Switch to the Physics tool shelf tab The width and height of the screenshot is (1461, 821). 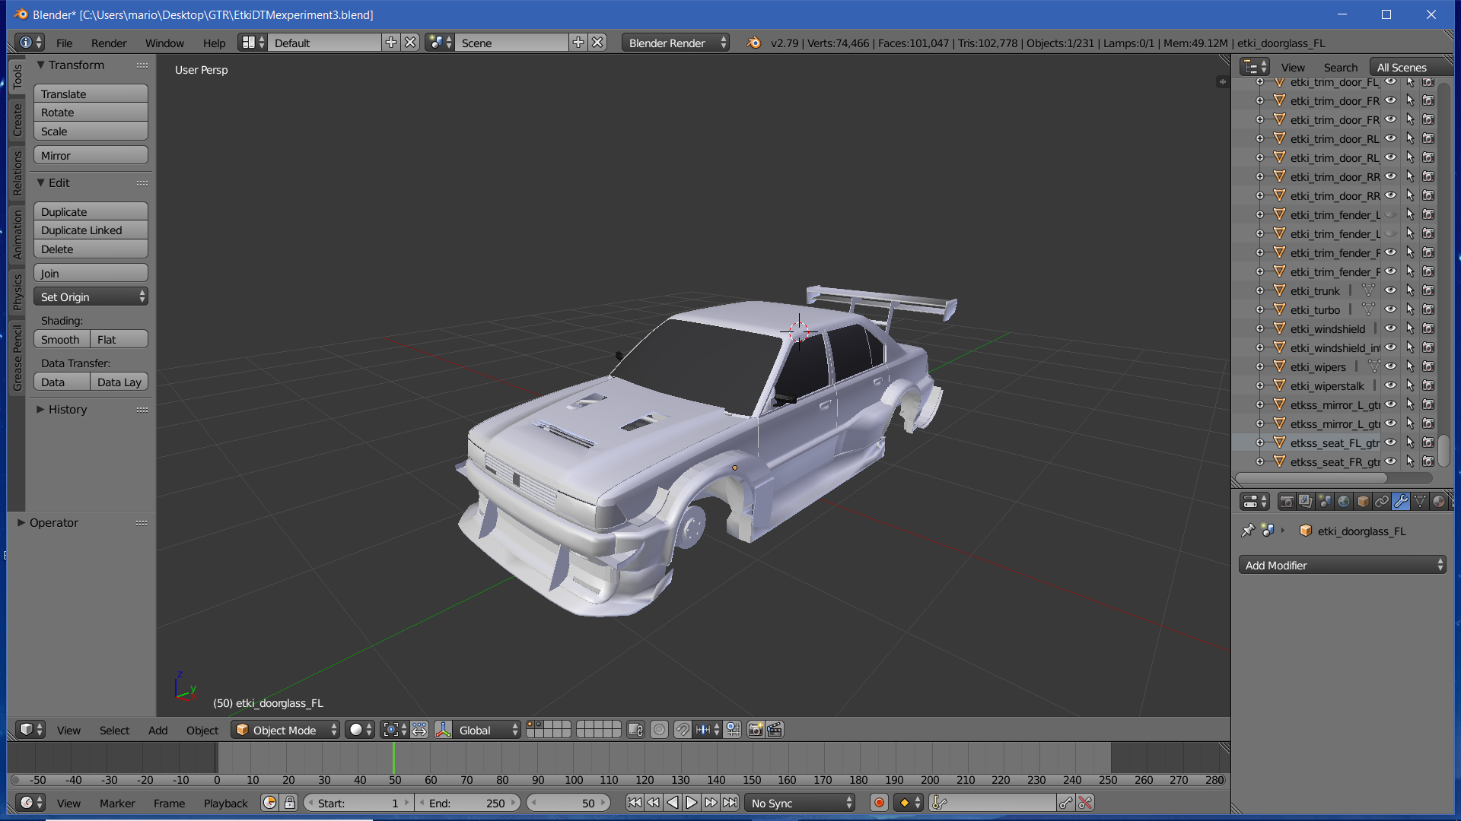pyautogui.click(x=18, y=293)
